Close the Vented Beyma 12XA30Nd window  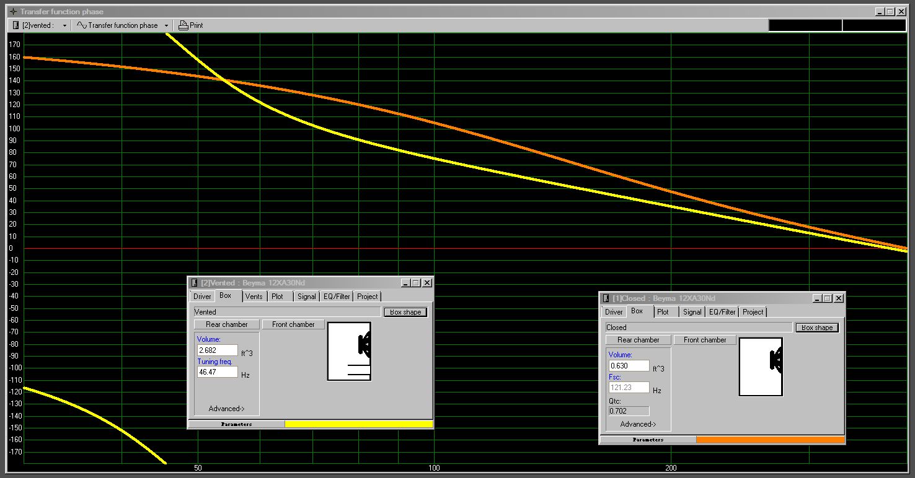(427, 283)
